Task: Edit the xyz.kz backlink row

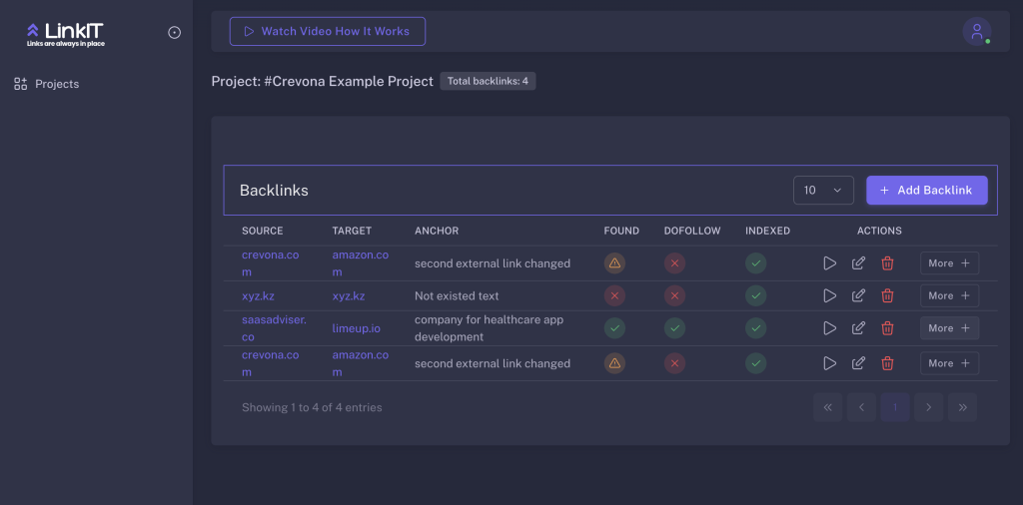Action: click(858, 295)
